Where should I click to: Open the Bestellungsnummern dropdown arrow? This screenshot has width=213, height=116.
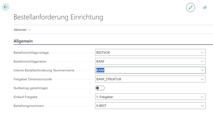tap(202, 106)
